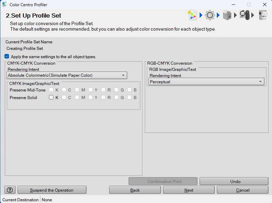This screenshot has height=203, width=272.
Task: Click the CMYK Image/Graphic/Text group label
Action: pos(34,84)
